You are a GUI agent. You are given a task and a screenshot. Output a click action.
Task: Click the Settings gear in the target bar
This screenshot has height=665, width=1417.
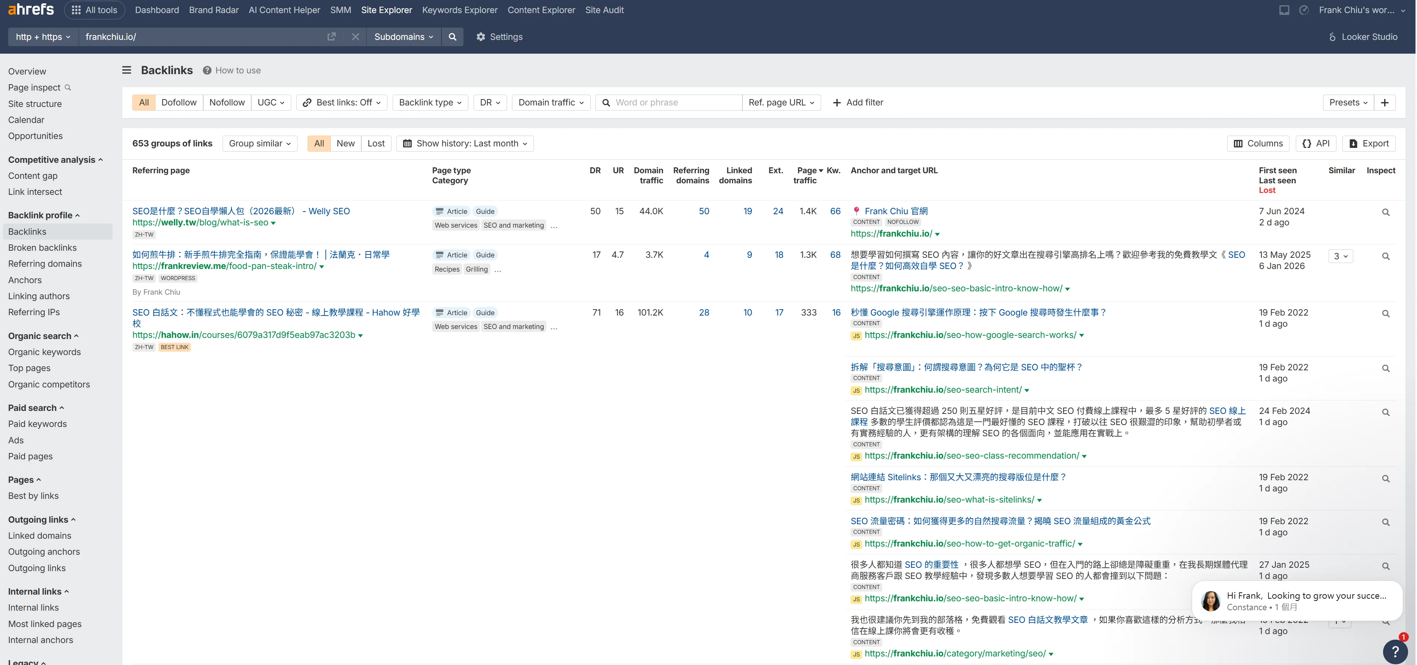[x=481, y=37]
